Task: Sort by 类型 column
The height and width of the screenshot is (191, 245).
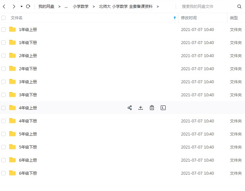Action: (234, 18)
